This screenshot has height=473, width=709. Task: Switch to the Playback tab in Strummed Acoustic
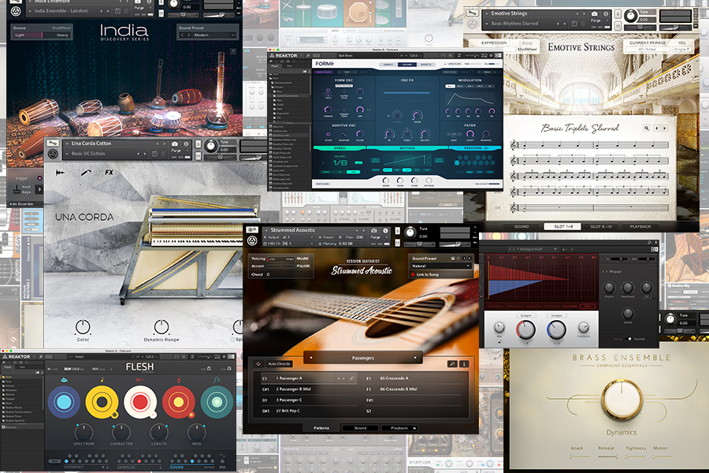click(x=399, y=428)
